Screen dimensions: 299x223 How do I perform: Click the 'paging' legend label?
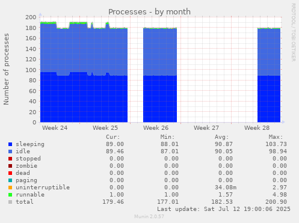click(x=26, y=180)
